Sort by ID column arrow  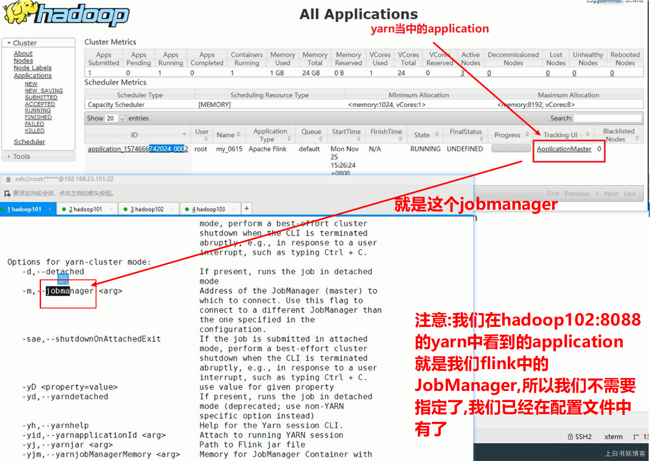coord(184,135)
